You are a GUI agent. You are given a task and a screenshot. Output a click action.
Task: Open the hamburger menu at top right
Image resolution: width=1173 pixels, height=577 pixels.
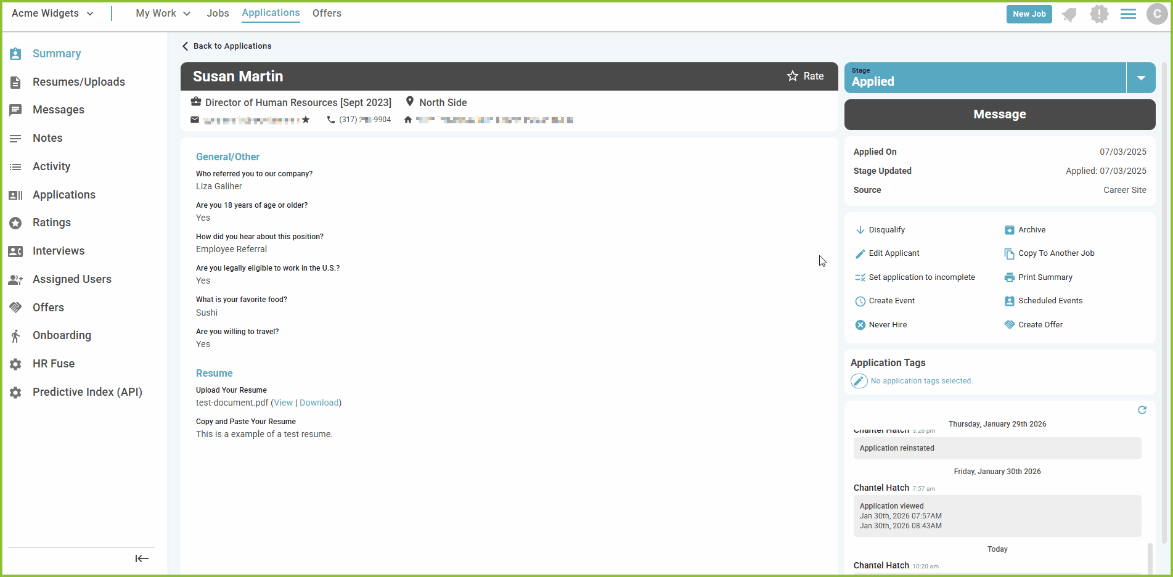[x=1128, y=13]
